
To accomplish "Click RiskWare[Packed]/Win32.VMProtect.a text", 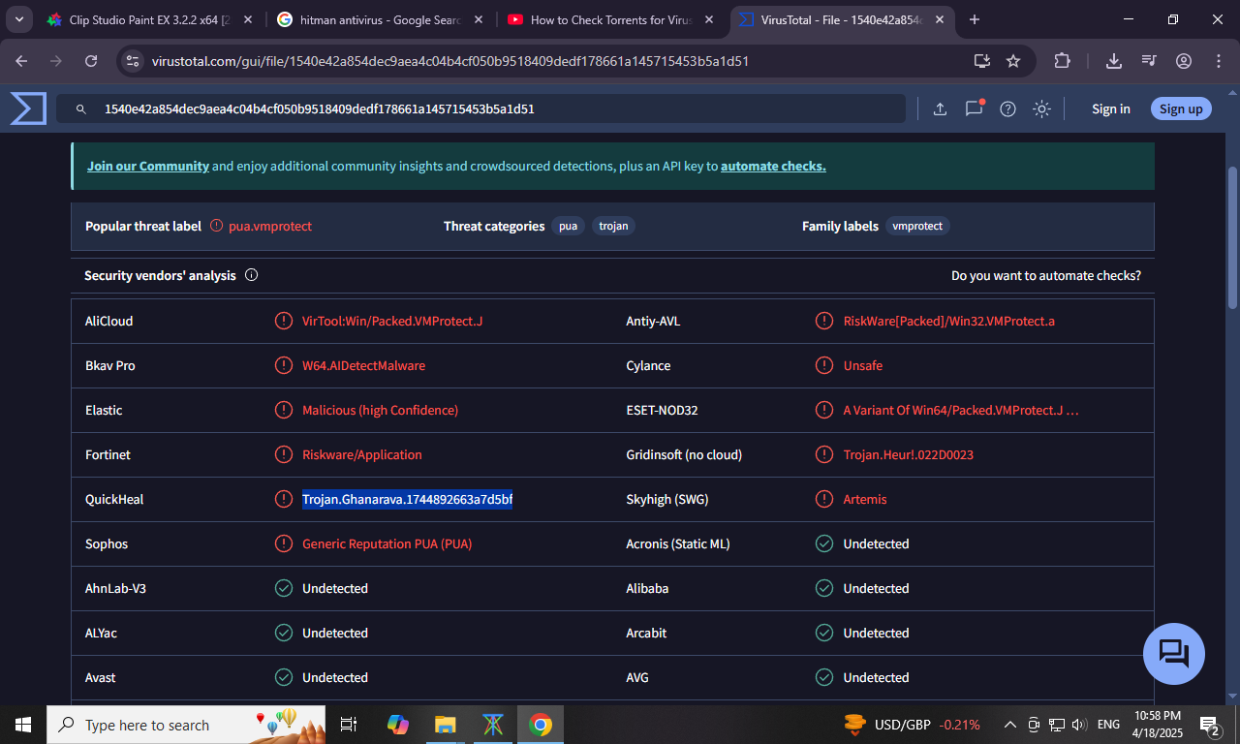I will [x=949, y=321].
